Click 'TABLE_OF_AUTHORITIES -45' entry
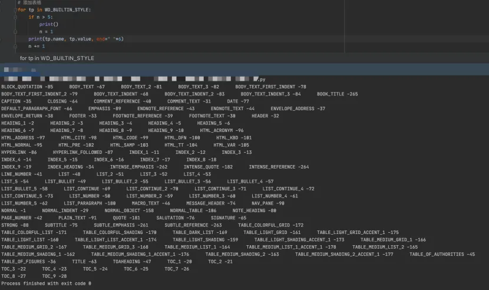This screenshot has height=290, width=489. click(x=442, y=255)
